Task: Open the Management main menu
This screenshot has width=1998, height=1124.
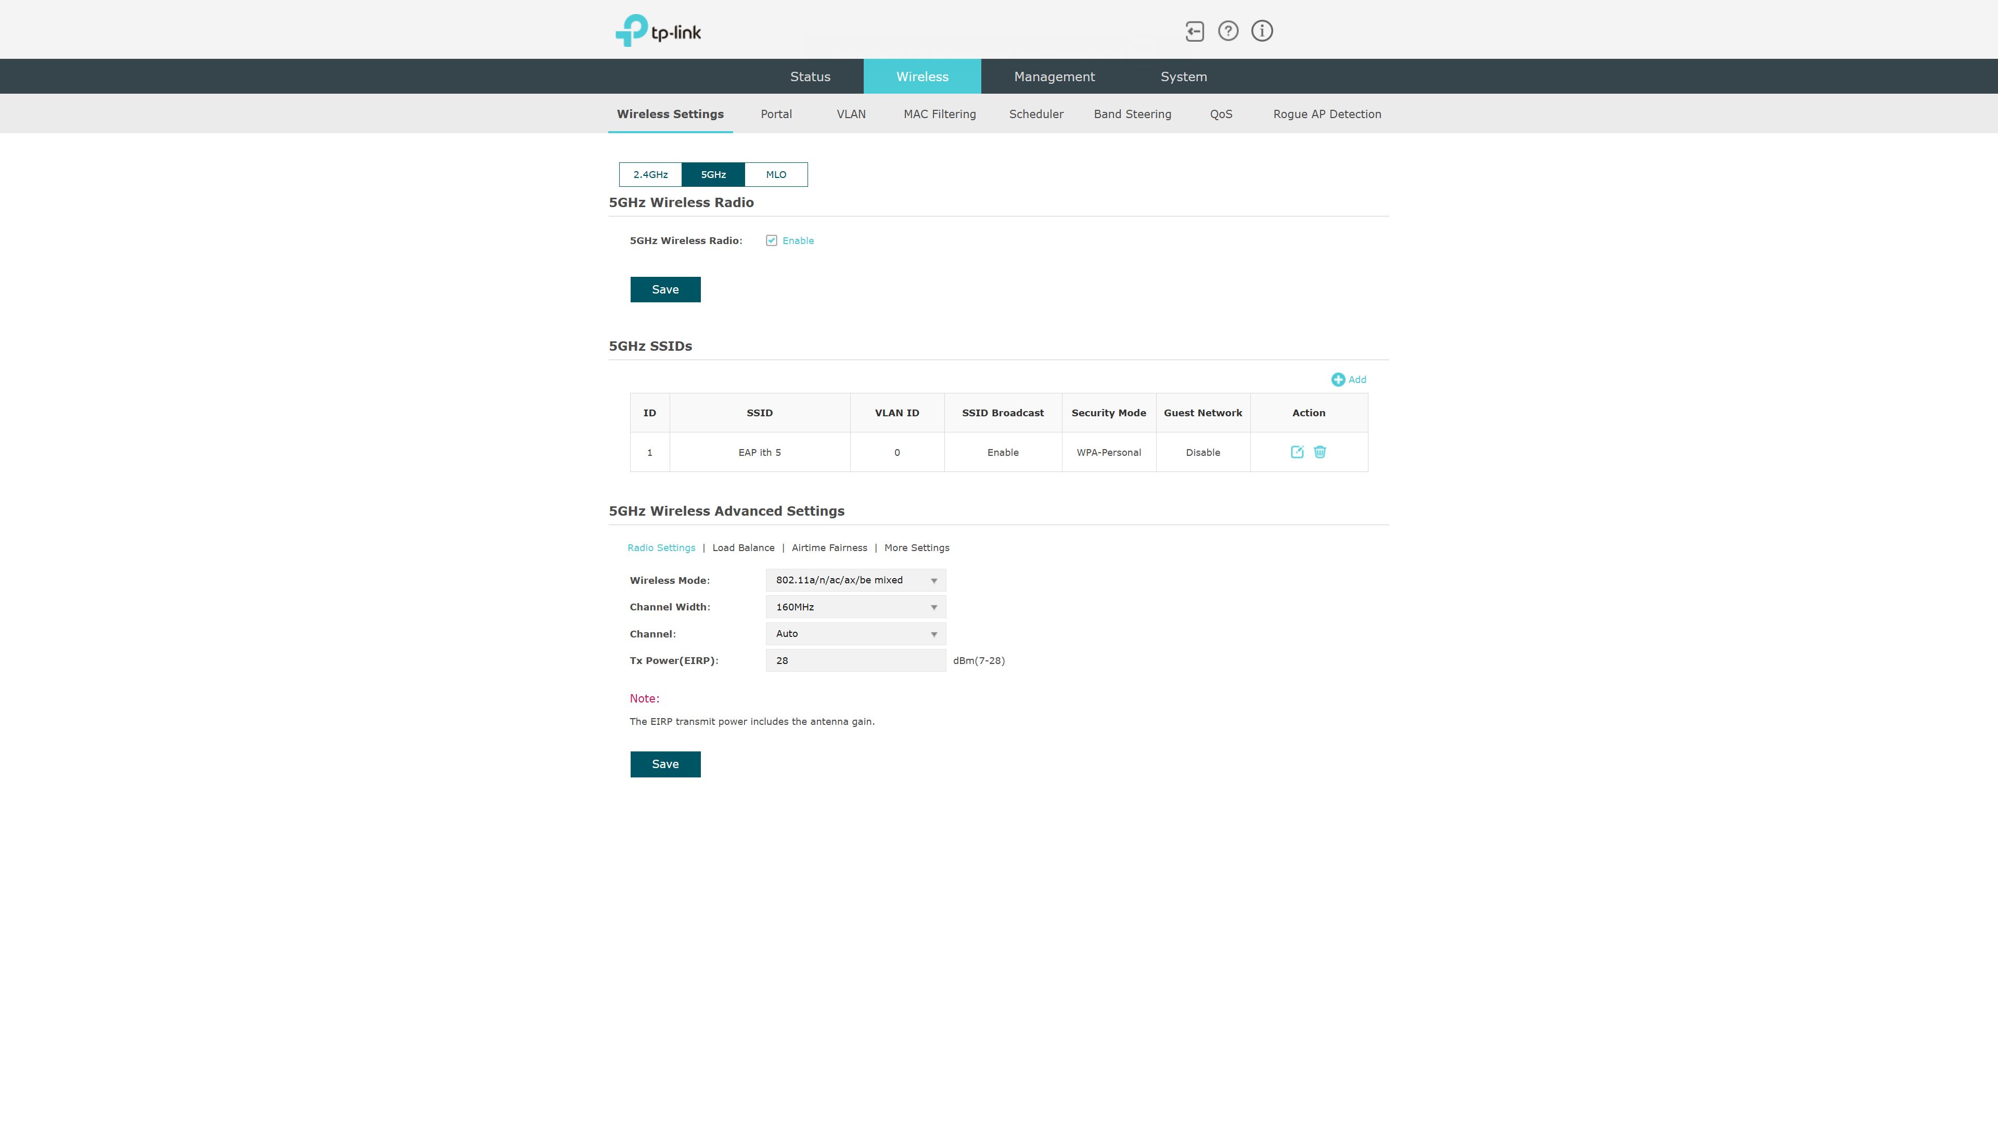Action: click(1054, 77)
